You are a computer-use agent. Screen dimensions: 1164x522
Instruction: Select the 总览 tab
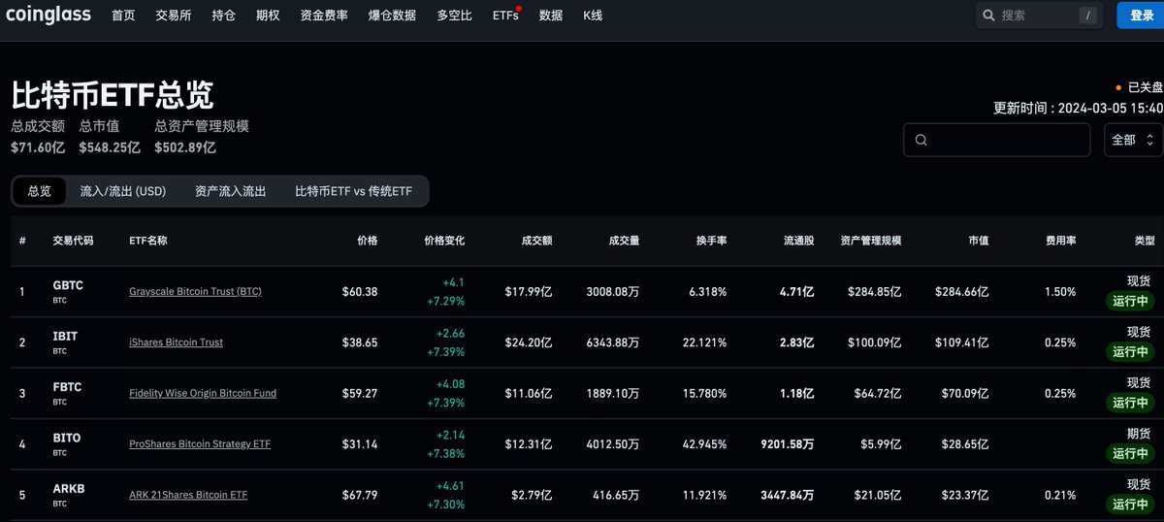click(39, 191)
